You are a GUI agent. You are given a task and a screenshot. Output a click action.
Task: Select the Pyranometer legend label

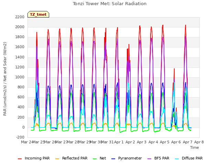[130, 158]
